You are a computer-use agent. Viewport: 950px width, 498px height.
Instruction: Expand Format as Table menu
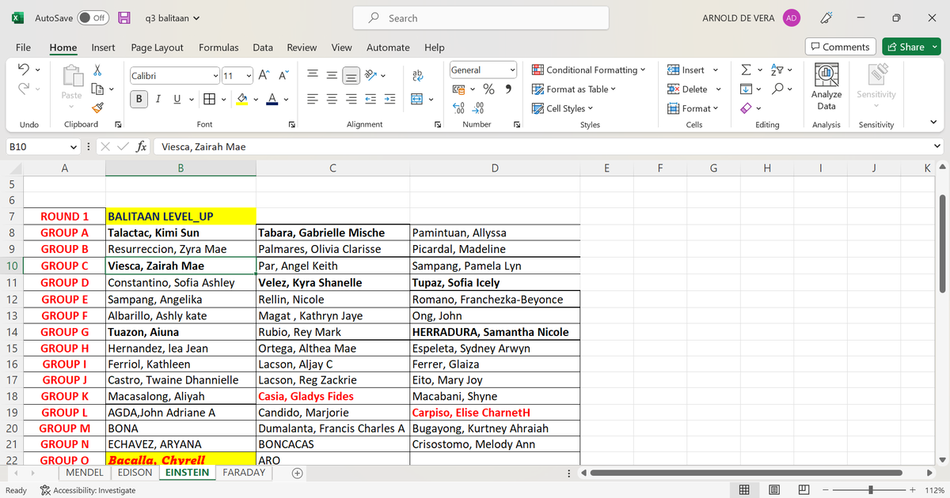pyautogui.click(x=574, y=89)
